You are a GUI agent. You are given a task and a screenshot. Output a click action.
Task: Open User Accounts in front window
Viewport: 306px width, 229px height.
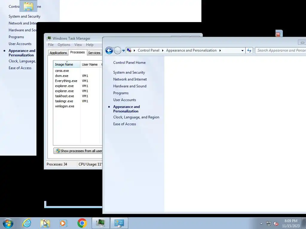click(x=125, y=100)
